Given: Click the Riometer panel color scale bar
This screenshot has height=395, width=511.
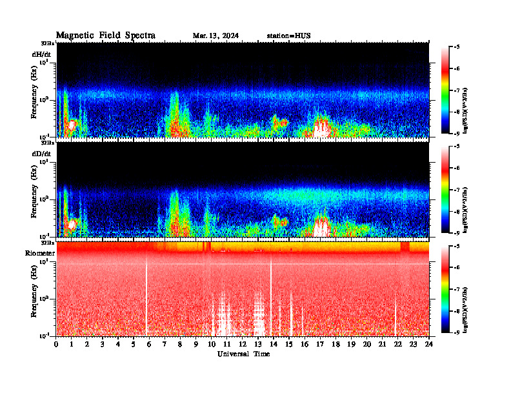Looking at the screenshot, I should point(445,289).
